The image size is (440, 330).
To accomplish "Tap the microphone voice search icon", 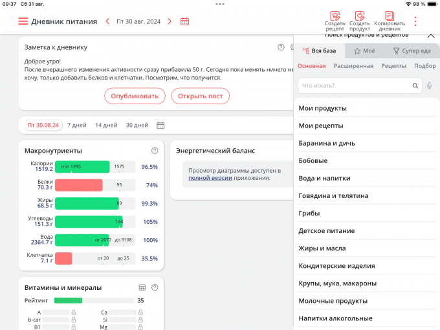I will [430, 85].
